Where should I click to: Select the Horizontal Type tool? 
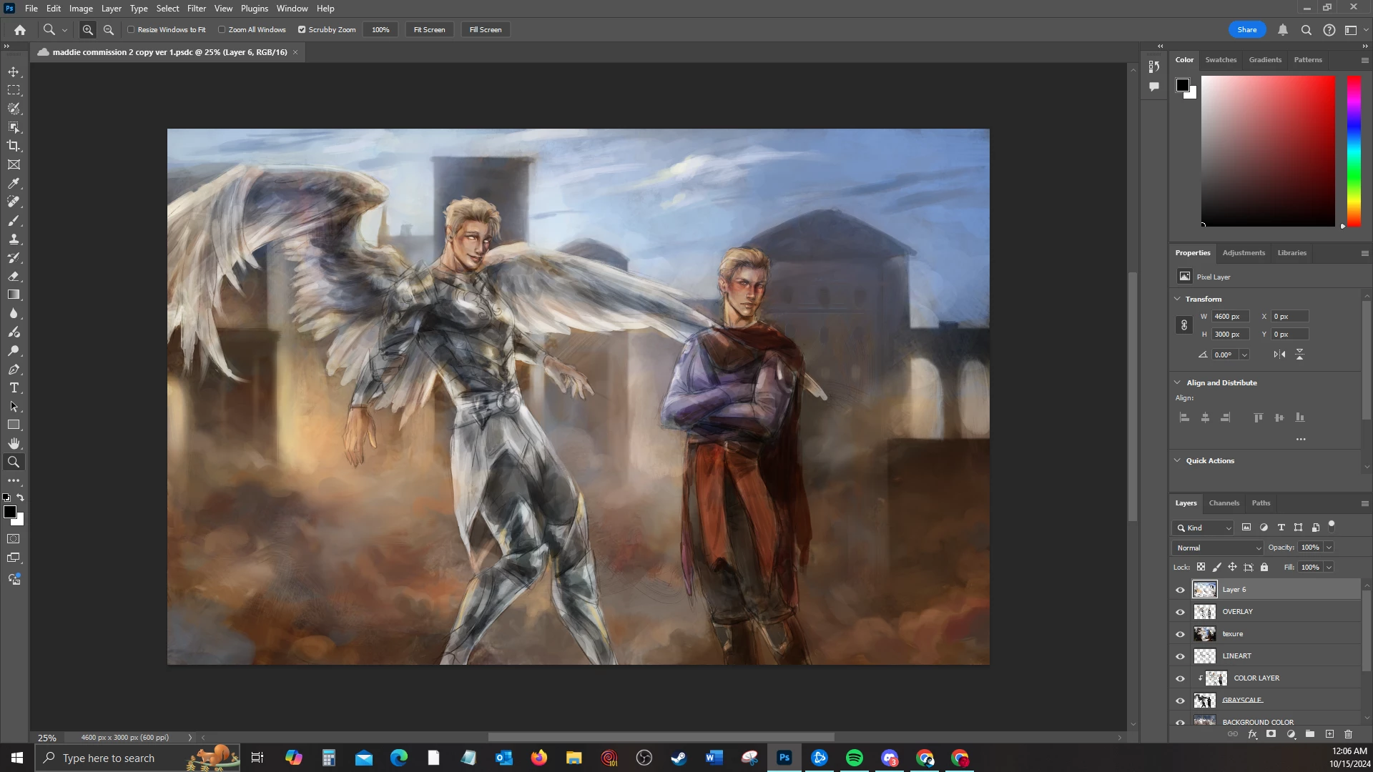[14, 387]
